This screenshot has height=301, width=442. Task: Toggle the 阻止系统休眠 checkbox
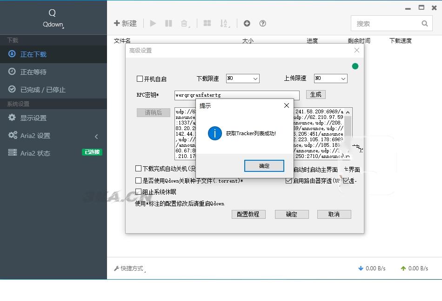(x=138, y=191)
